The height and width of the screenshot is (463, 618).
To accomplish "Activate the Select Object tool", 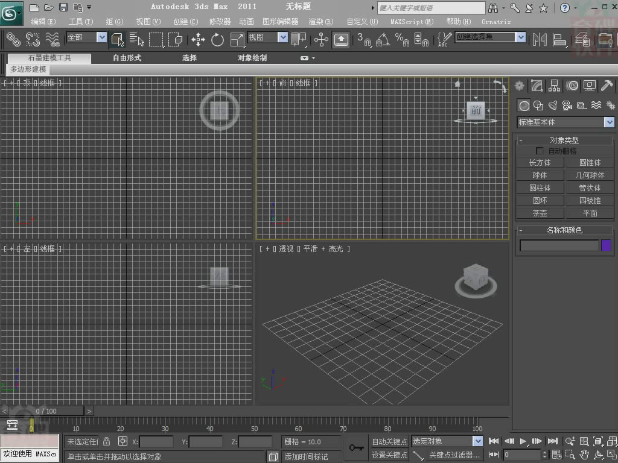I will pyautogui.click(x=118, y=39).
